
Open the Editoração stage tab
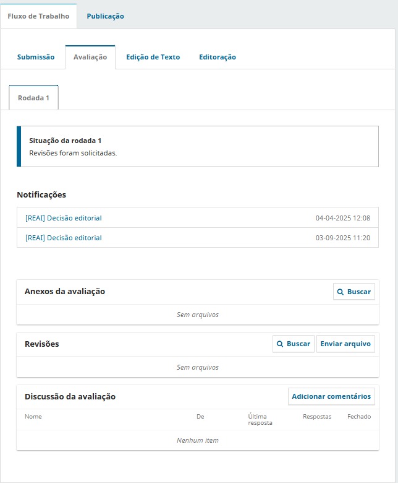tap(217, 57)
